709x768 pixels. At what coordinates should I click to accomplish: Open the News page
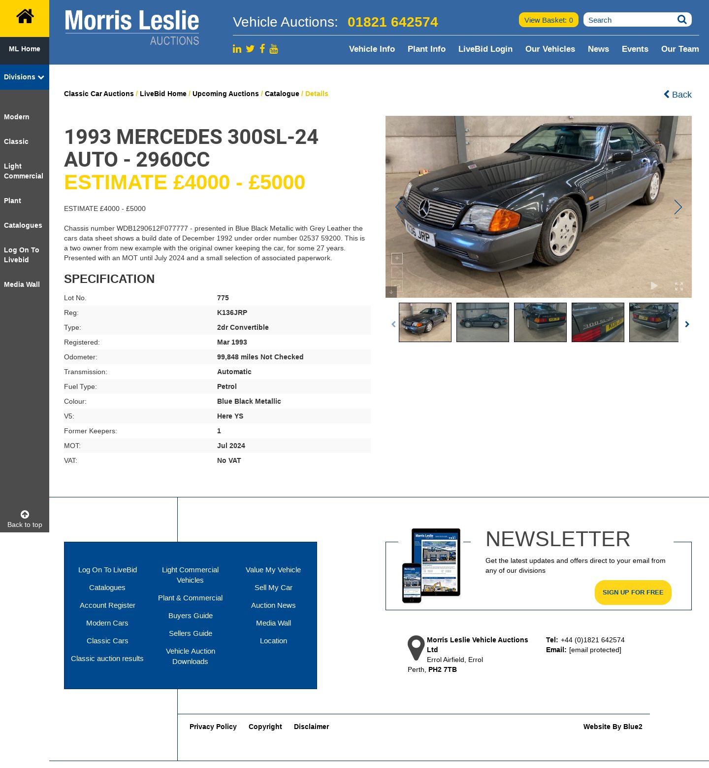pos(598,49)
